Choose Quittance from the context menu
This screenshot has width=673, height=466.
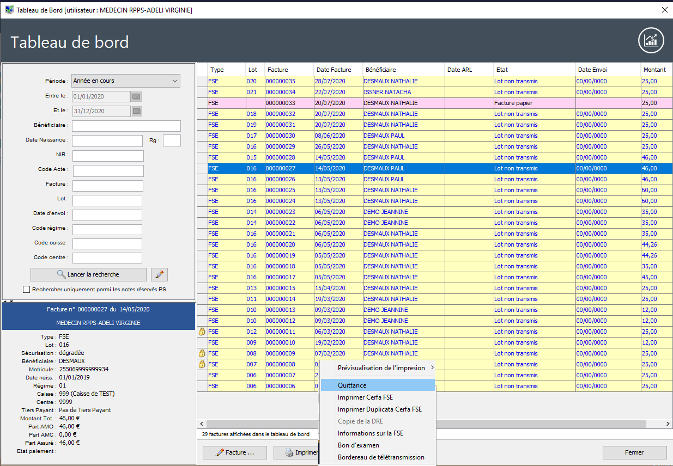352,385
